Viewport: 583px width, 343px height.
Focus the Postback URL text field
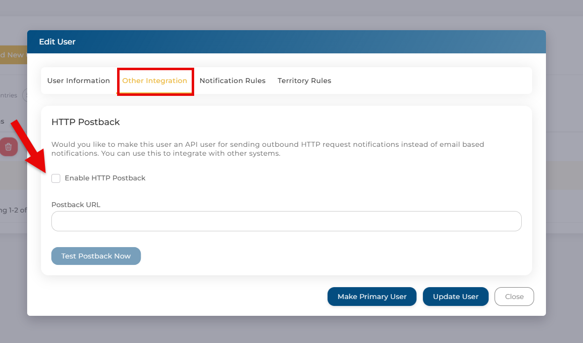pyautogui.click(x=286, y=221)
